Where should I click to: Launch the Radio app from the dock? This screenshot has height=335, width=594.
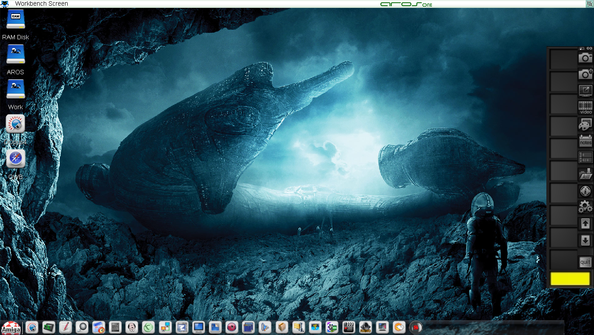click(x=365, y=327)
